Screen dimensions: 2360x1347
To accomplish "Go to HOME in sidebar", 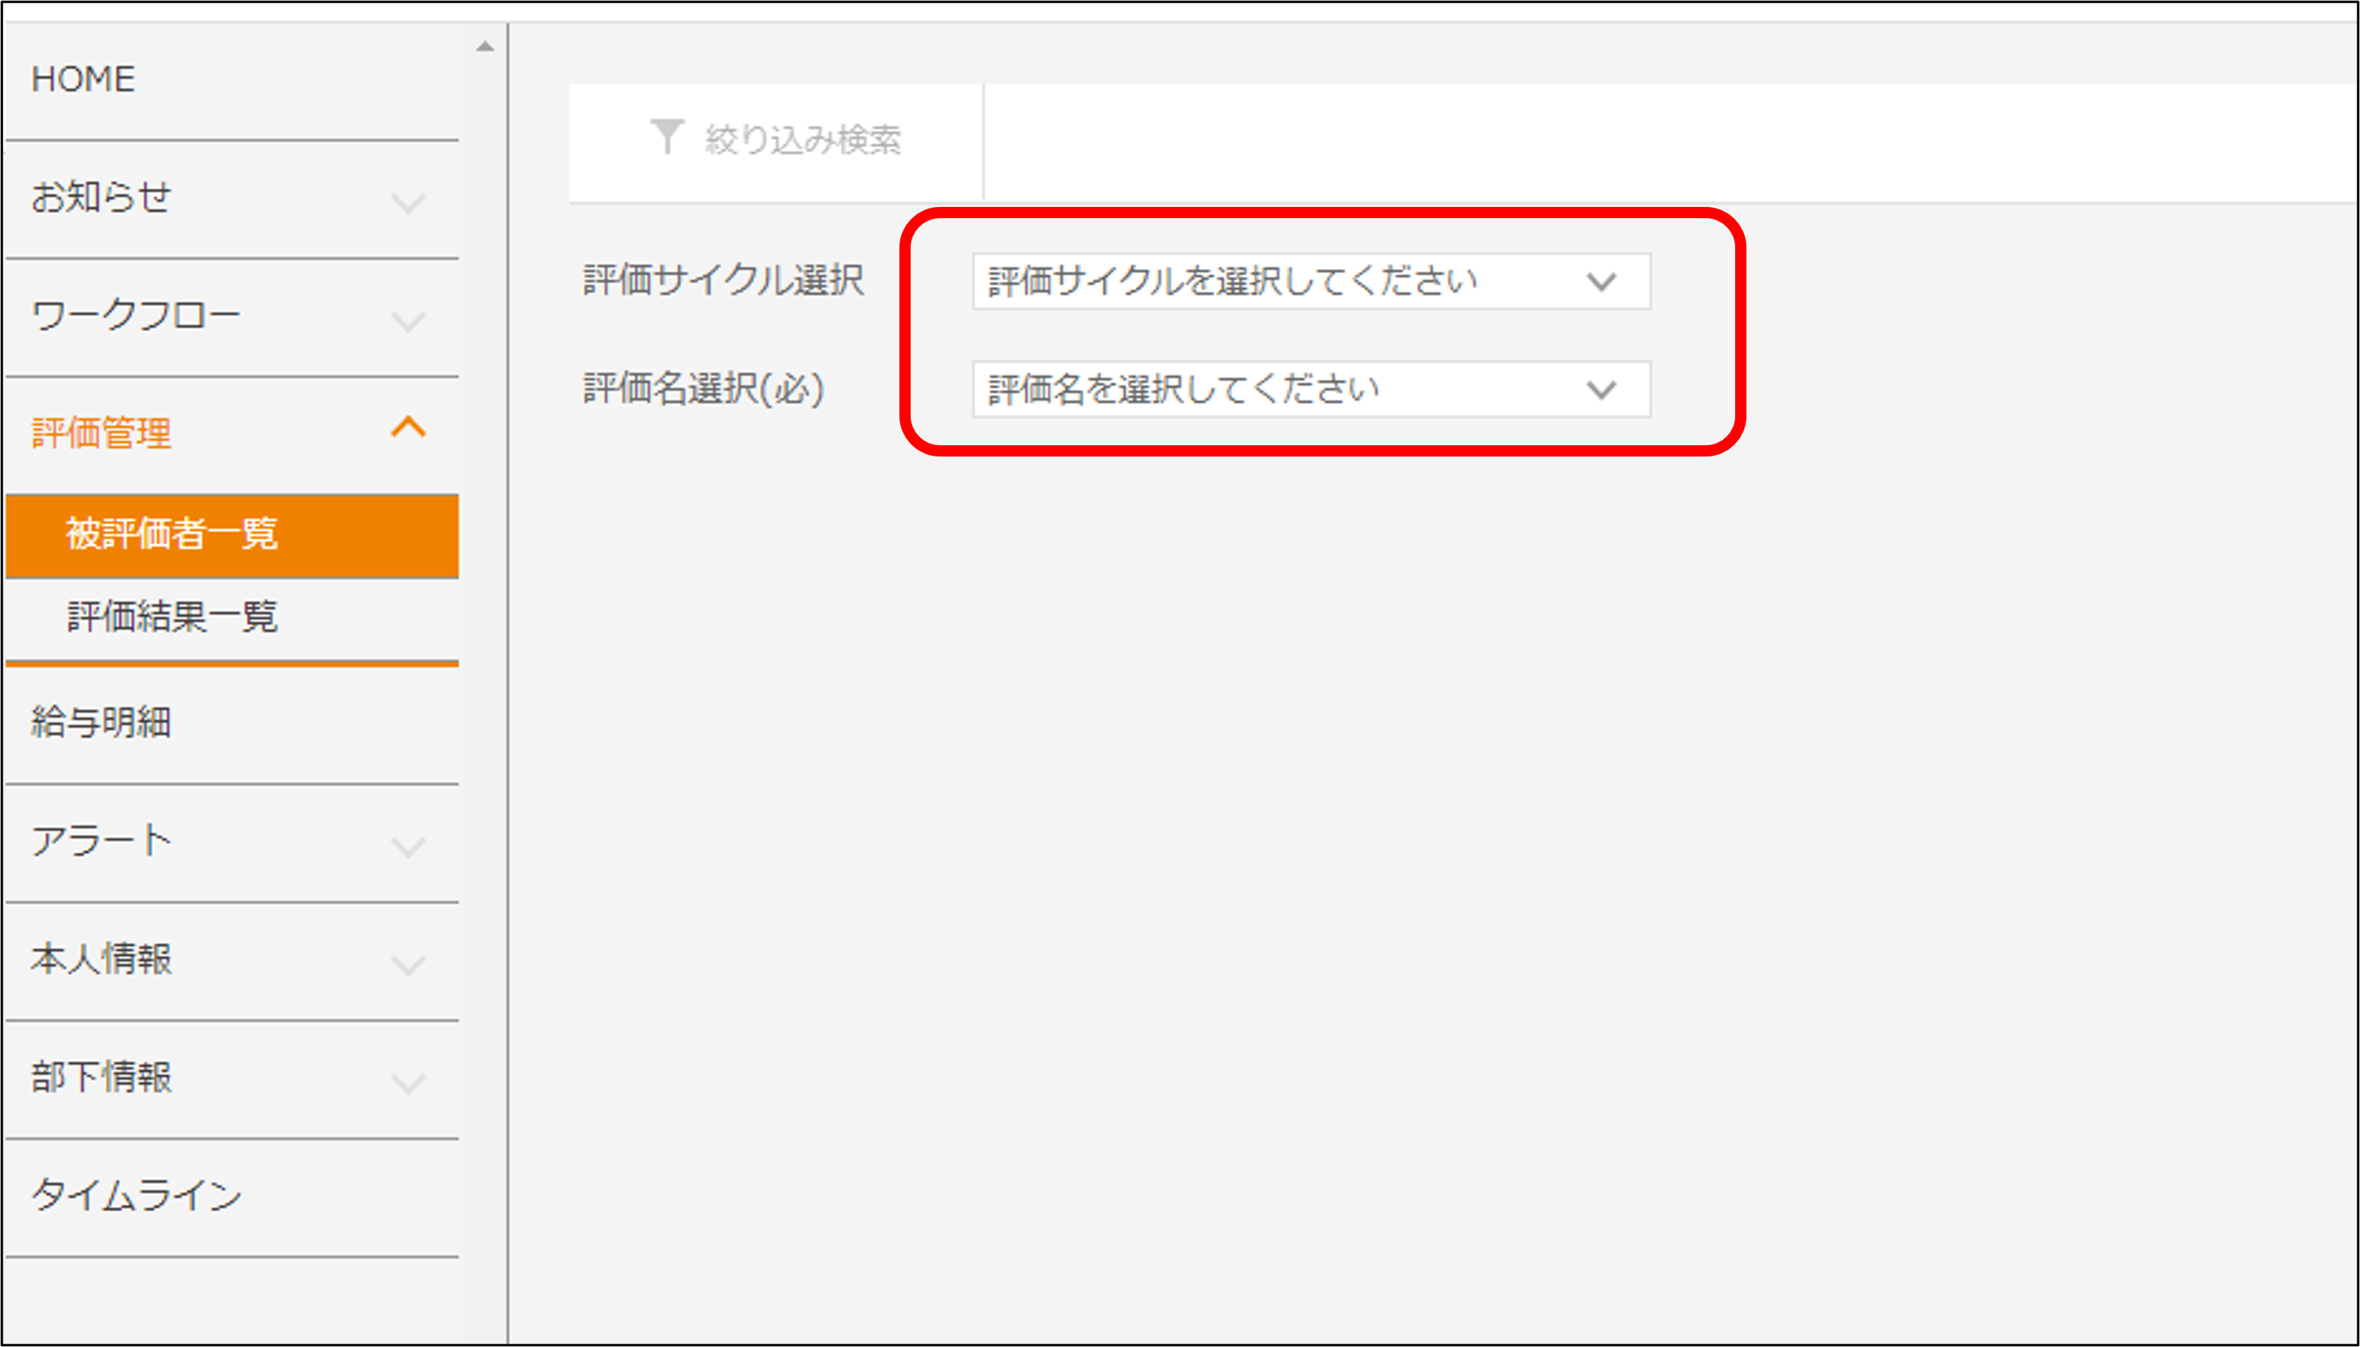I will pos(83,80).
